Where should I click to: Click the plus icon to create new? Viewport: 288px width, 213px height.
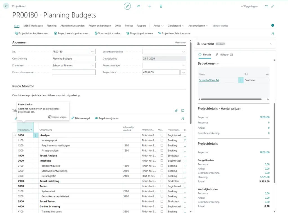tap(150, 6)
